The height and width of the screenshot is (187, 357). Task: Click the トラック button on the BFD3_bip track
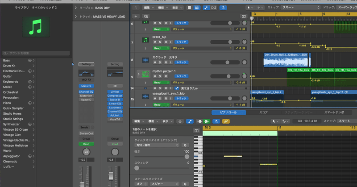(x=182, y=42)
